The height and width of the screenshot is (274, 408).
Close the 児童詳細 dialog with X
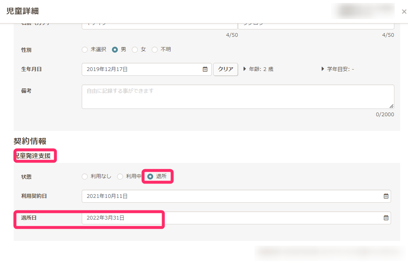404,12
